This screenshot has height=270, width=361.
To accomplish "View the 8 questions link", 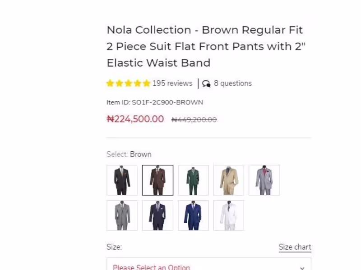I will tap(233, 83).
